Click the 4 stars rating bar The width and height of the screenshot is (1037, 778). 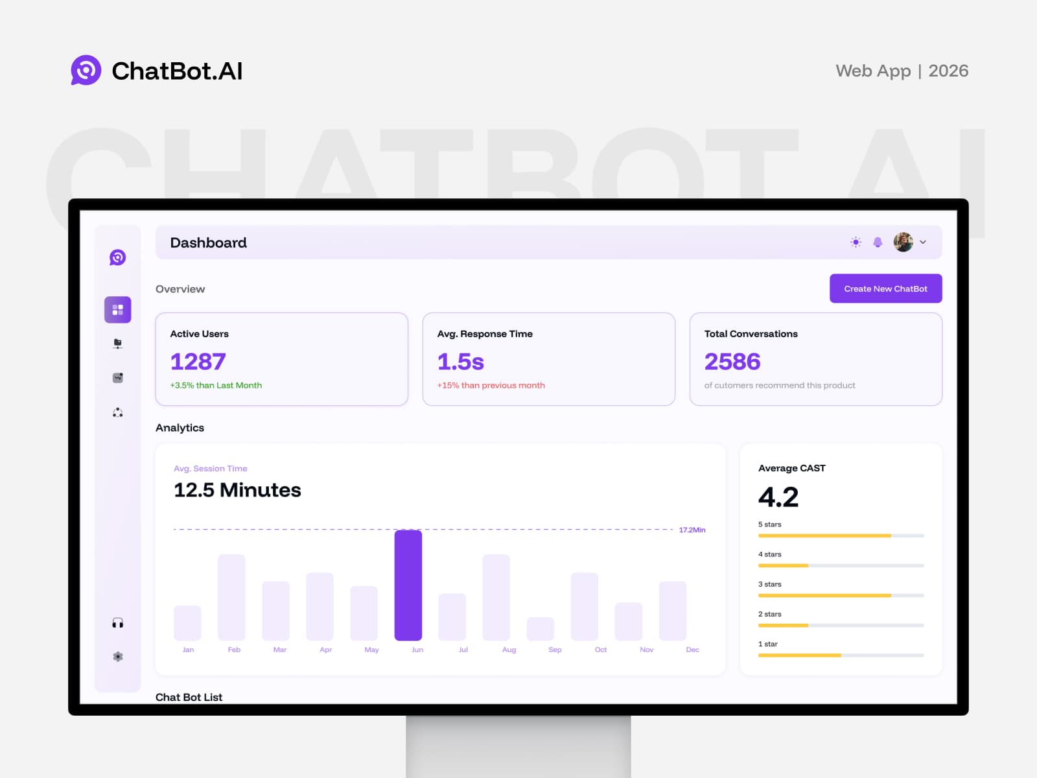841,565
